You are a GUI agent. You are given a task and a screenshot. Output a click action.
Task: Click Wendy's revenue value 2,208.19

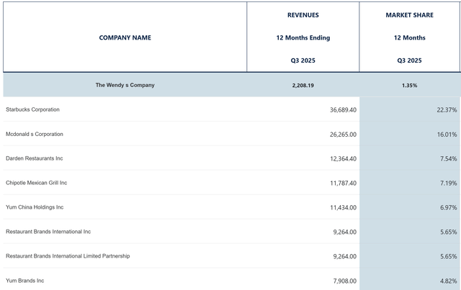pos(303,85)
